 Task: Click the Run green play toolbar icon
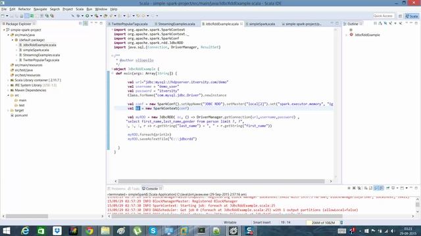[87, 16]
